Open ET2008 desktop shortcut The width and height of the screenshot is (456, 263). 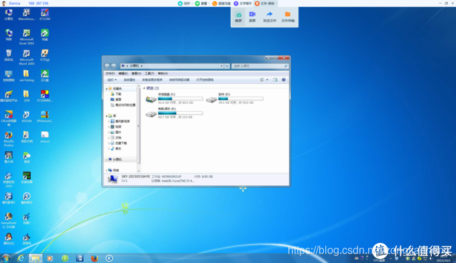click(45, 96)
